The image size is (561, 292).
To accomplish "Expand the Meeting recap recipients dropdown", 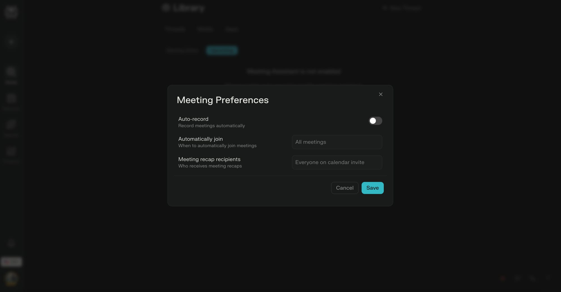I will click(337, 162).
